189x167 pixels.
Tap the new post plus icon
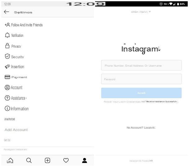[47, 160]
